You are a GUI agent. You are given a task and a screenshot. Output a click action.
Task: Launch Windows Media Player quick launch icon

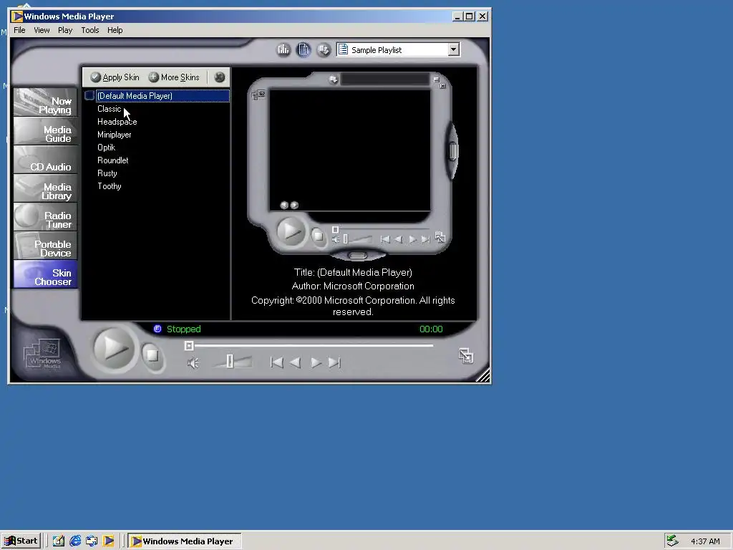tap(109, 541)
